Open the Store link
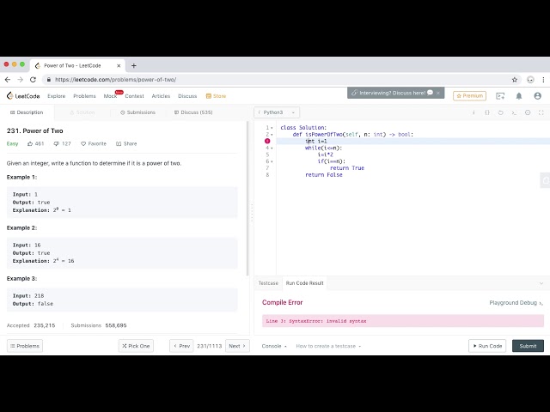This screenshot has width=550, height=412. click(x=216, y=96)
